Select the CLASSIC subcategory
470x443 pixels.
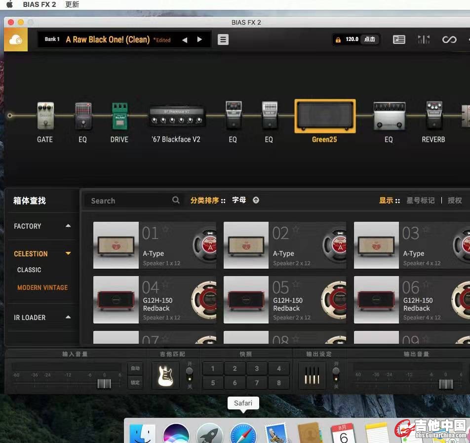(x=29, y=270)
